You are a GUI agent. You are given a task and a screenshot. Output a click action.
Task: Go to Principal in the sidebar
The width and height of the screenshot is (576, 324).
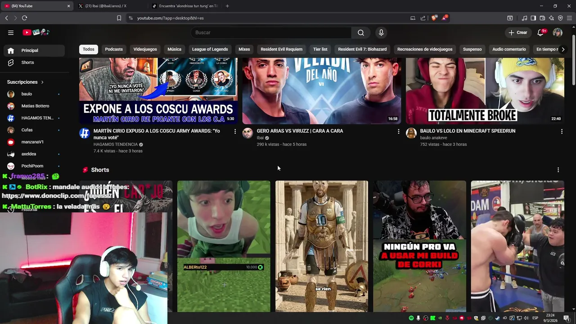34,50
